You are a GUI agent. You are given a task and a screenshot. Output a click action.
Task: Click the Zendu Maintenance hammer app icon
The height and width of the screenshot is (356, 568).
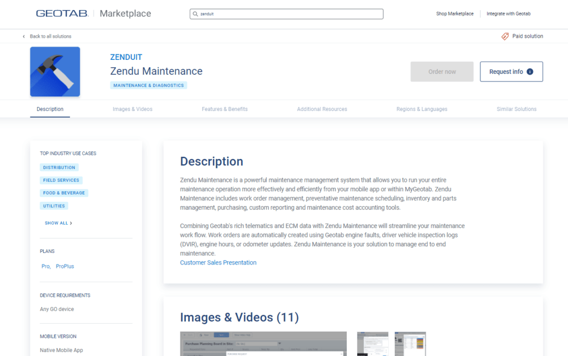tap(55, 72)
